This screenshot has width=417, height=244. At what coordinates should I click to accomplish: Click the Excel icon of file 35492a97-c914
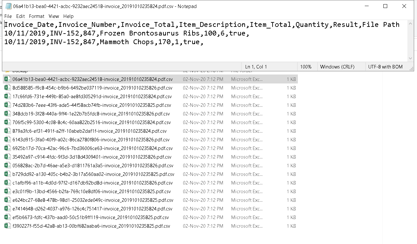point(7,157)
